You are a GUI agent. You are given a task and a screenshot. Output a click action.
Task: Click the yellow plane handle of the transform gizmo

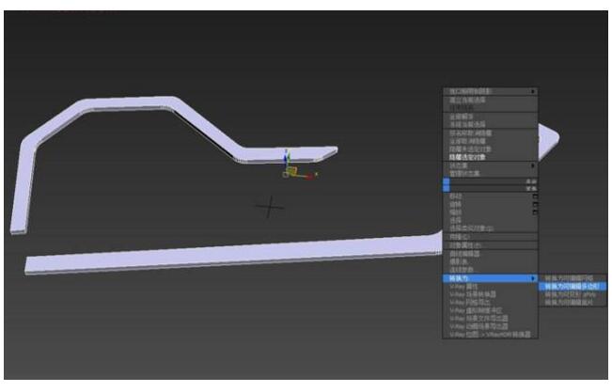click(x=292, y=171)
